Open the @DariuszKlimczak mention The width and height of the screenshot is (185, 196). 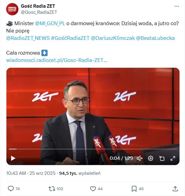click(113, 38)
